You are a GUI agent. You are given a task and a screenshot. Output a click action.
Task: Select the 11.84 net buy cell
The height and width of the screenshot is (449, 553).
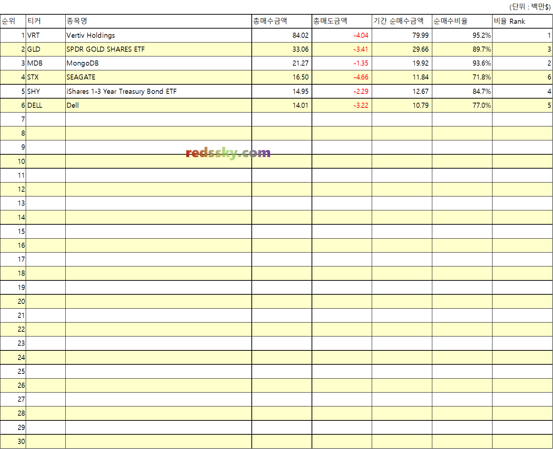pos(402,77)
